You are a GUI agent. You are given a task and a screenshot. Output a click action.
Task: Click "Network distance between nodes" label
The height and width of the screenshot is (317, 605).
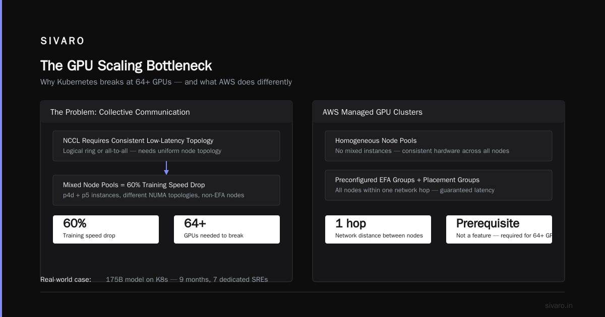pyautogui.click(x=379, y=235)
